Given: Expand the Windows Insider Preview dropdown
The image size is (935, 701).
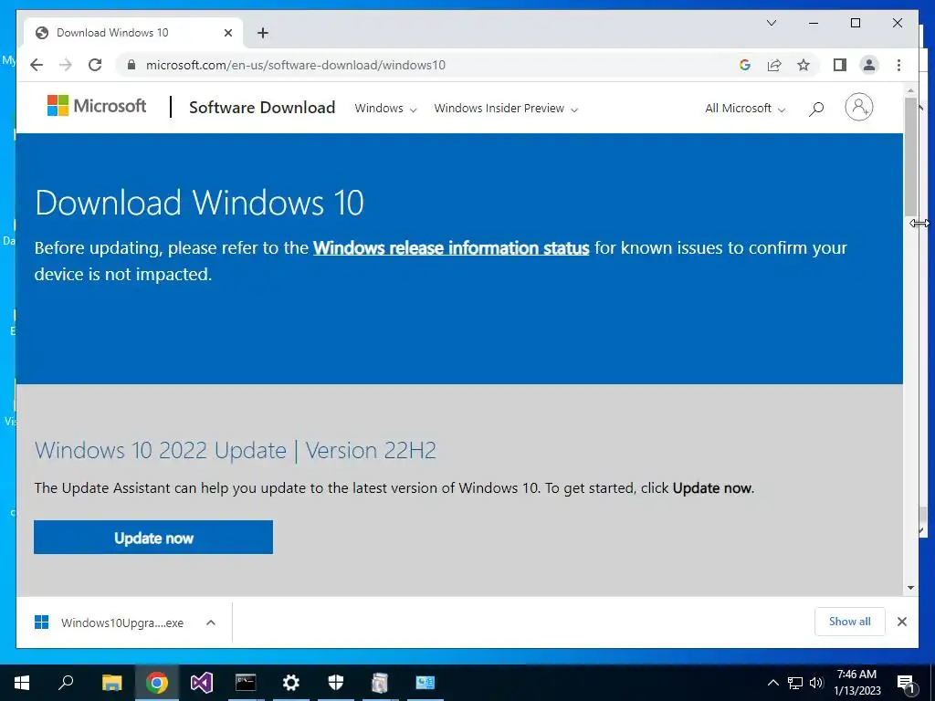Looking at the screenshot, I should tap(506, 109).
